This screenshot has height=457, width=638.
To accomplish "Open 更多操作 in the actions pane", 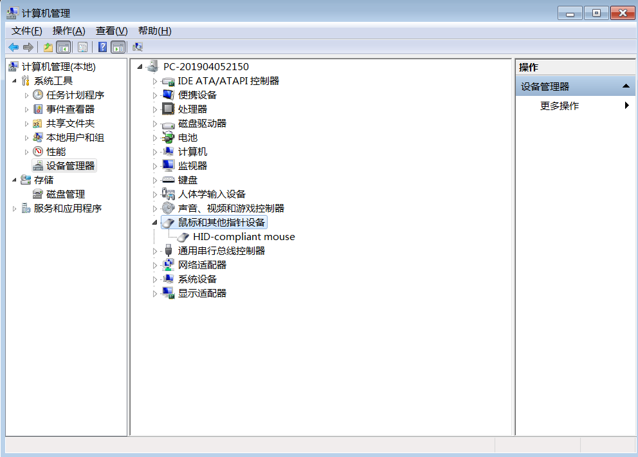I will 560,106.
